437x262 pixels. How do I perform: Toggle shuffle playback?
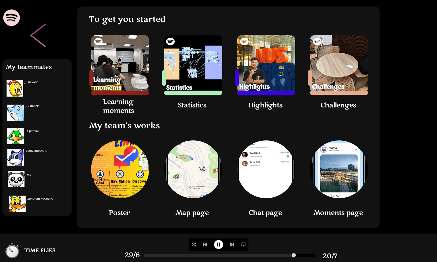[x=194, y=244]
